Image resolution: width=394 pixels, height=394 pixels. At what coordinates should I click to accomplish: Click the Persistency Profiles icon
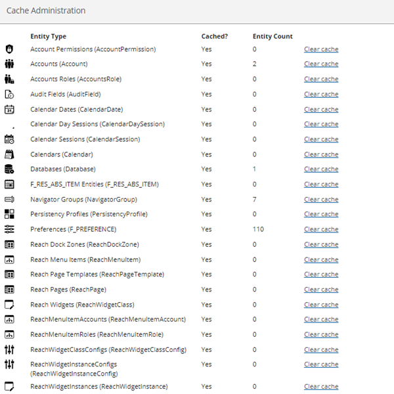tap(9, 214)
